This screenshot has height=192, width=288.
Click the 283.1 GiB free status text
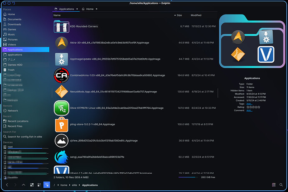click(208, 177)
